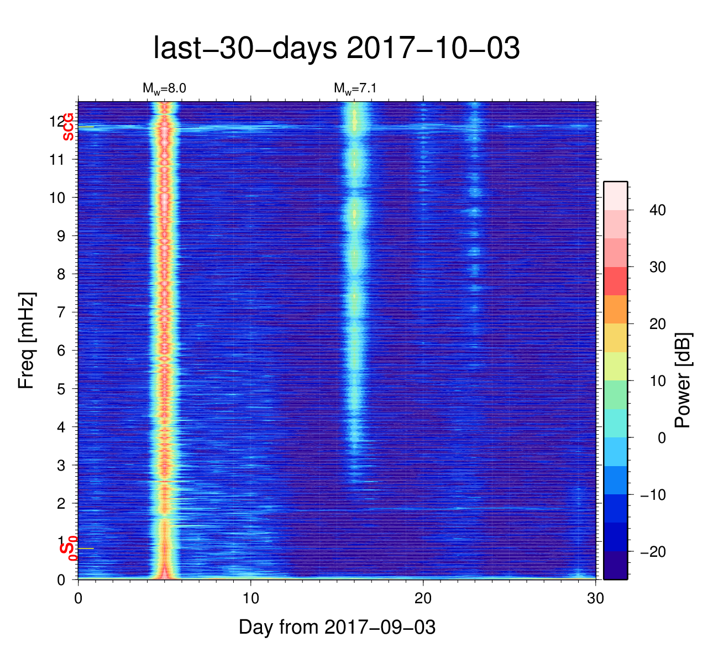Click day 20 tick label on horizontal axis
This screenshot has height=658, width=713.
click(423, 598)
